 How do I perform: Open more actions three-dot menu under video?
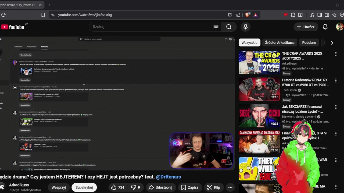[x=230, y=187]
